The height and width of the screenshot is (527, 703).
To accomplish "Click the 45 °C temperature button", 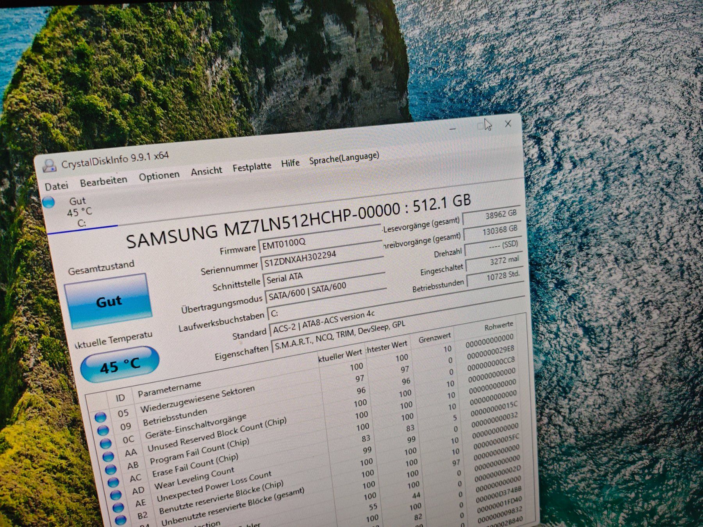I will (120, 365).
